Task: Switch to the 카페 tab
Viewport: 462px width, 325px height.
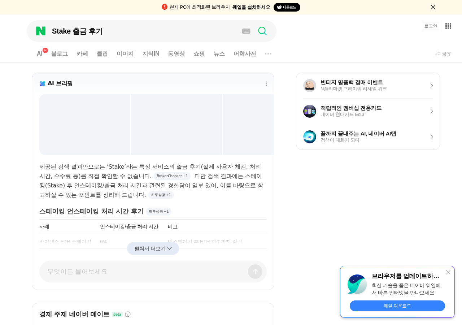Action: [82, 54]
